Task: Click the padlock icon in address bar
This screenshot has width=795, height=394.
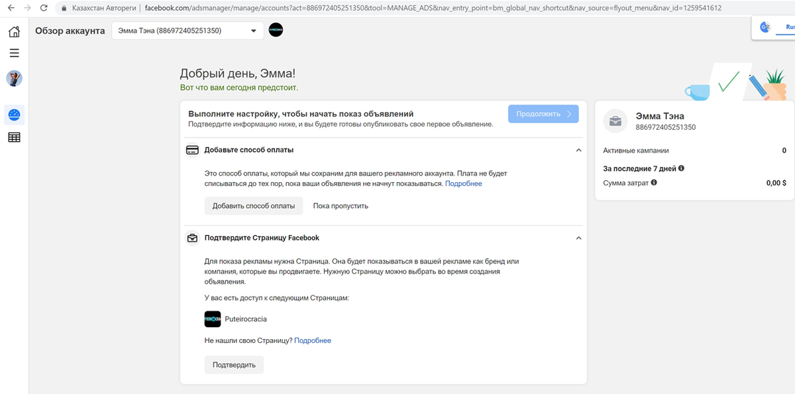Action: [x=63, y=8]
